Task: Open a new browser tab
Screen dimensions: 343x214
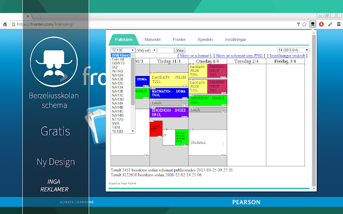Action: [x=36, y=16]
